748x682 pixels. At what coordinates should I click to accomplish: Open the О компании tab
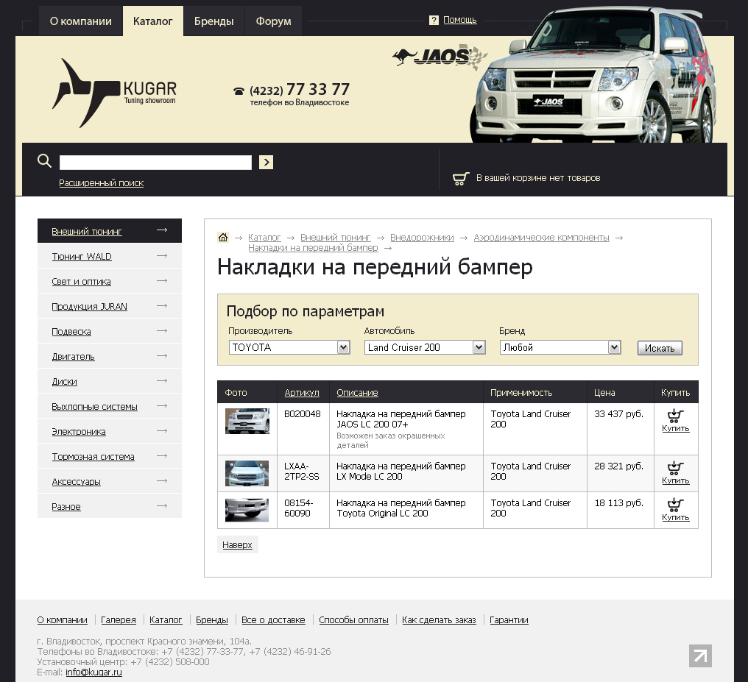tap(81, 21)
